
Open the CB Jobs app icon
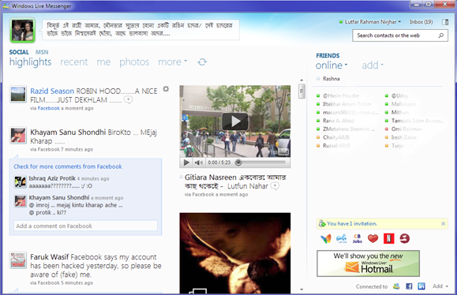(358, 238)
